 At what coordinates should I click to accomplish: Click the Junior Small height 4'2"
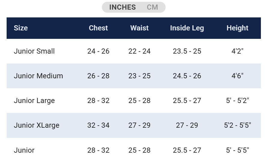pos(237,51)
